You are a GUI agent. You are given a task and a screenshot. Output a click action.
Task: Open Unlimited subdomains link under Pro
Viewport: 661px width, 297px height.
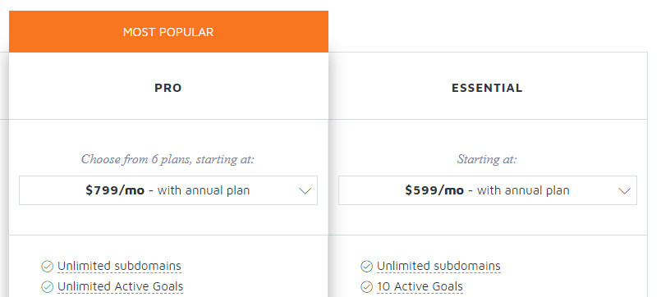point(119,267)
